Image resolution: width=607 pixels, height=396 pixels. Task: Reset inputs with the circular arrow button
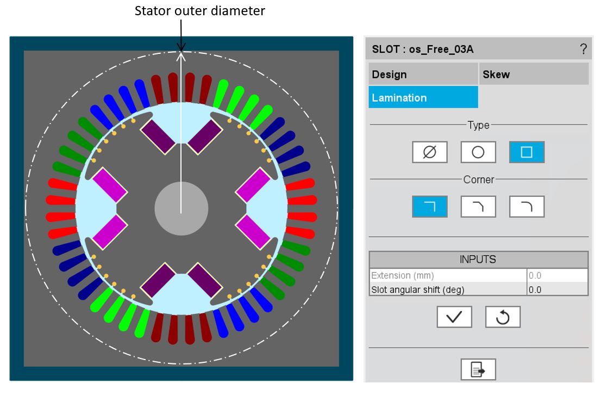click(502, 317)
